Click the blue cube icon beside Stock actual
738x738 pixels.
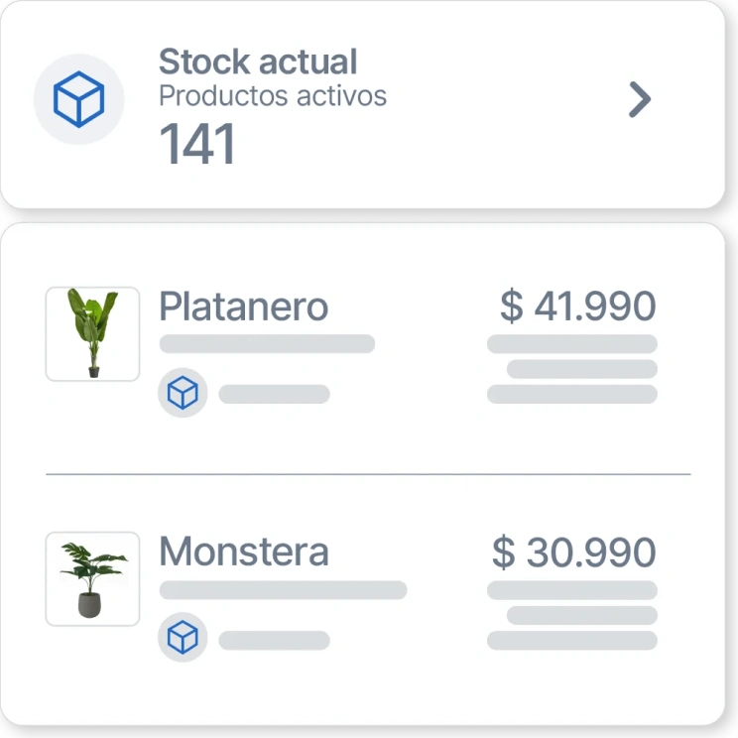pos(78,99)
